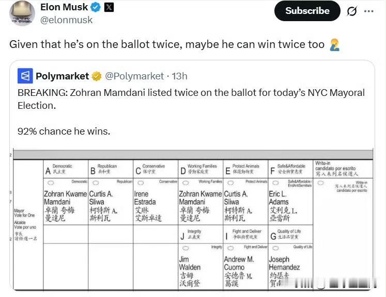
Task: Click the Elon Musk display name
Action: click(64, 7)
